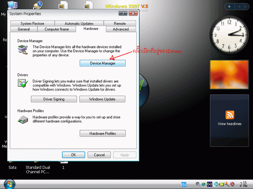253x189 pixels.
Task: Click the title bar help question-mark button
Action: [x=123, y=13]
